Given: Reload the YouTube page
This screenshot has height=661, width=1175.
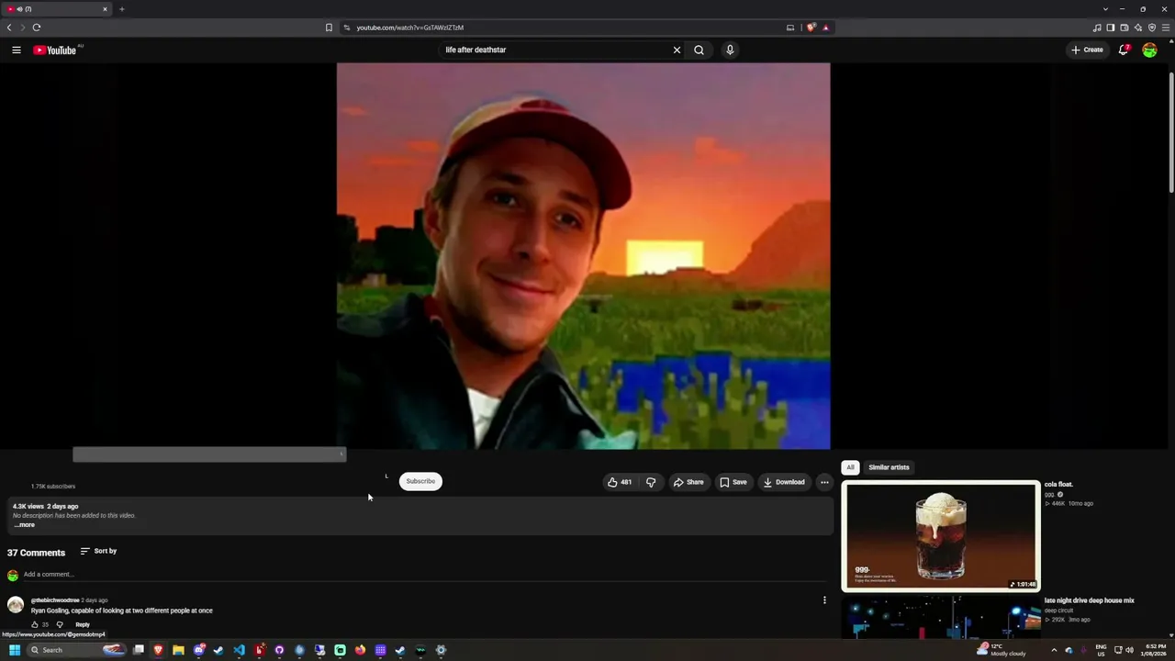Looking at the screenshot, I should (37, 28).
